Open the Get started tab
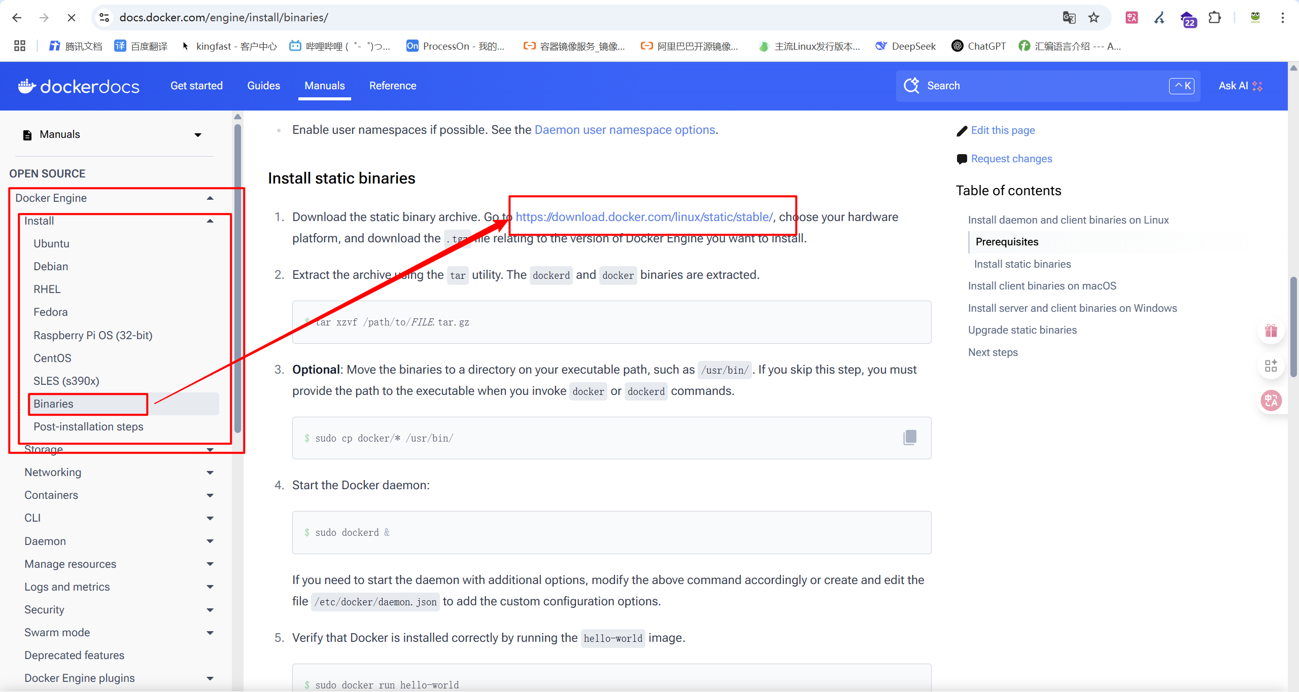 point(196,86)
